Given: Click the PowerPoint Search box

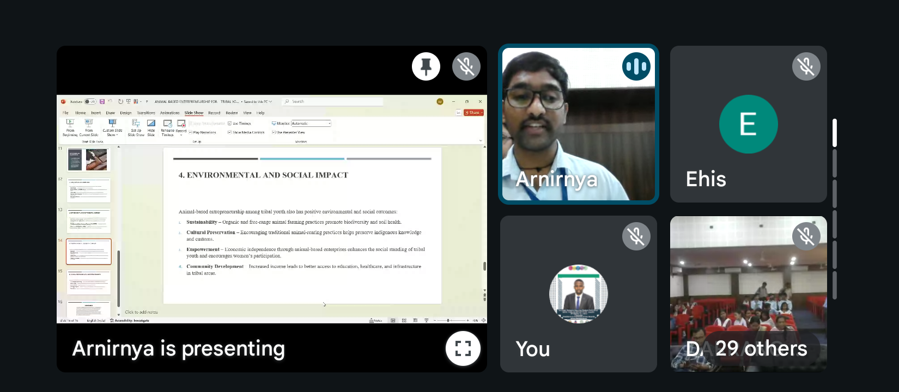Looking at the screenshot, I should click(332, 102).
